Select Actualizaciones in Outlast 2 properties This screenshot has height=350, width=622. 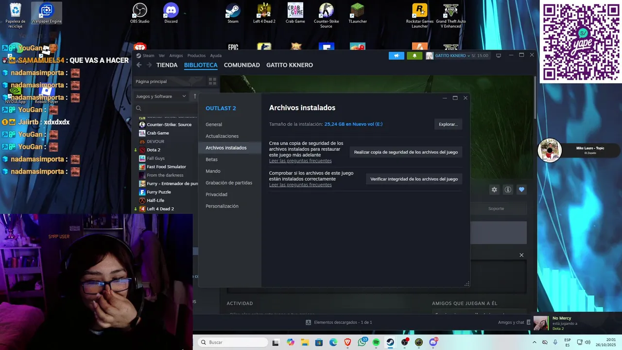point(230,136)
